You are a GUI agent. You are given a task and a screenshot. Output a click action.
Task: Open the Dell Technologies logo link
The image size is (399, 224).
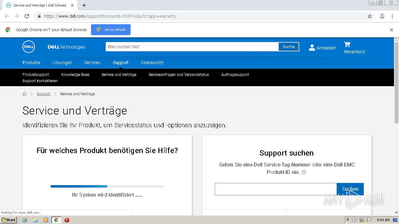[x=66, y=47]
